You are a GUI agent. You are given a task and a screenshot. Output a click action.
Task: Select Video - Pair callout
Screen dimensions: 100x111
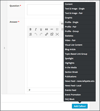point(80,40)
